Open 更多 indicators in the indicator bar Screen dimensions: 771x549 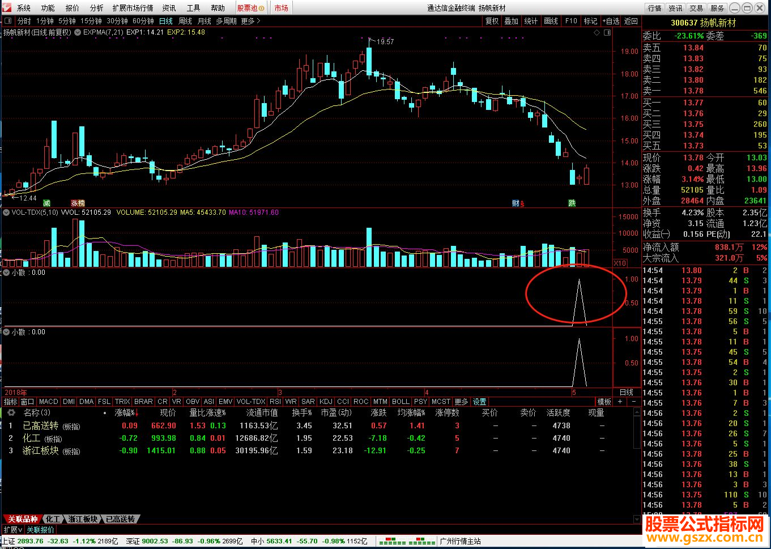click(x=462, y=402)
